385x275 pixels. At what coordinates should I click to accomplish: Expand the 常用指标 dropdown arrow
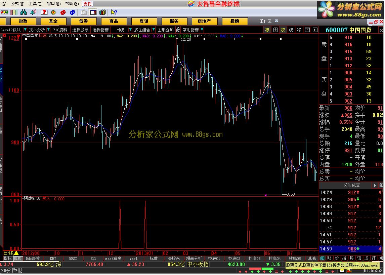[202, 30]
